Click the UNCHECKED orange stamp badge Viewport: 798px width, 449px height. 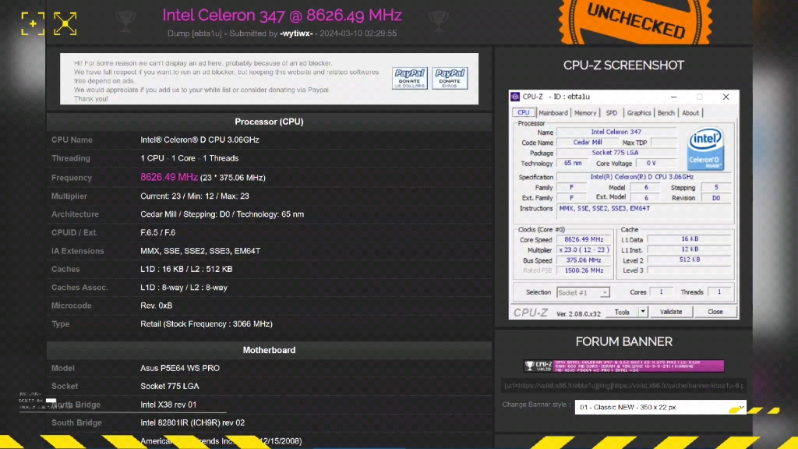(635, 21)
